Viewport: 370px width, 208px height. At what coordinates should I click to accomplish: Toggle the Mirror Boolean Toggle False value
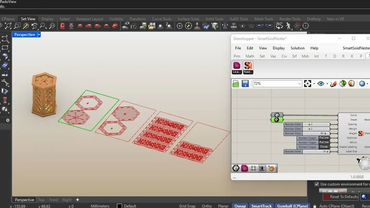[x=324, y=142]
